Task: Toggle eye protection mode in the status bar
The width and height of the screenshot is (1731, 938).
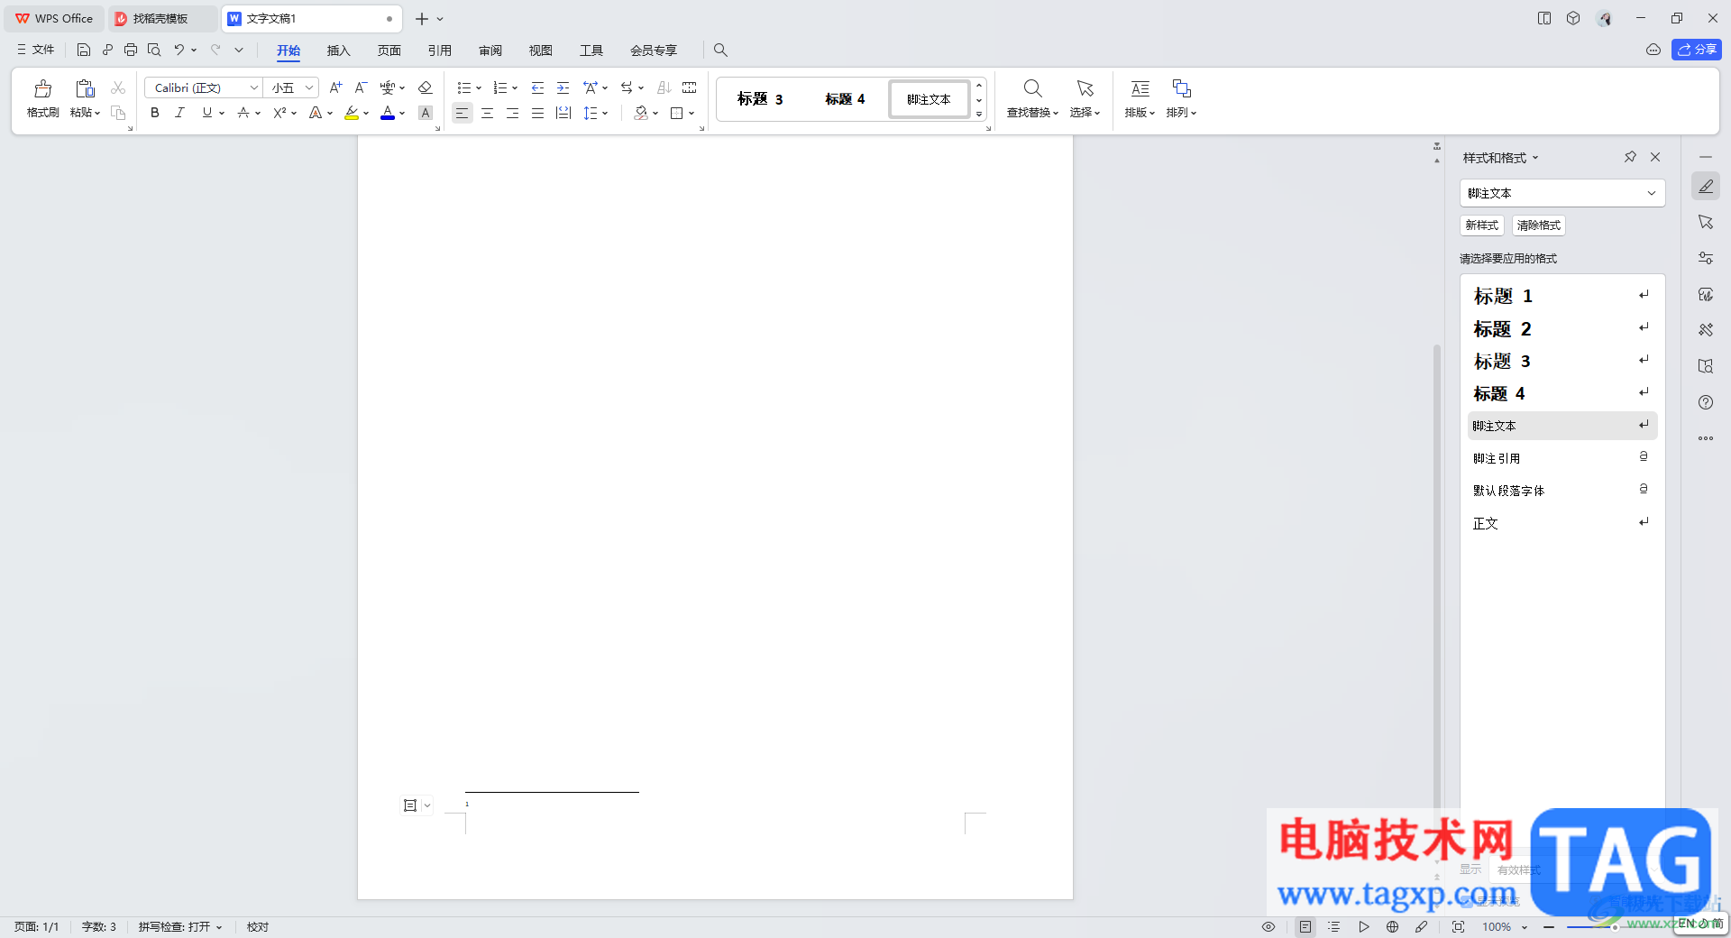Action: [x=1268, y=926]
